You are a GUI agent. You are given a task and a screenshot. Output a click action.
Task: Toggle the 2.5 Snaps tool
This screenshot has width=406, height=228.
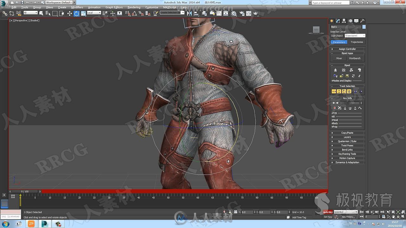(x=128, y=13)
